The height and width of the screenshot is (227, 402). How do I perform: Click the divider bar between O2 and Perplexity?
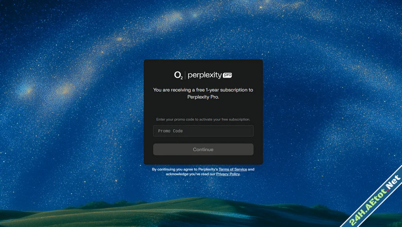[185, 74]
